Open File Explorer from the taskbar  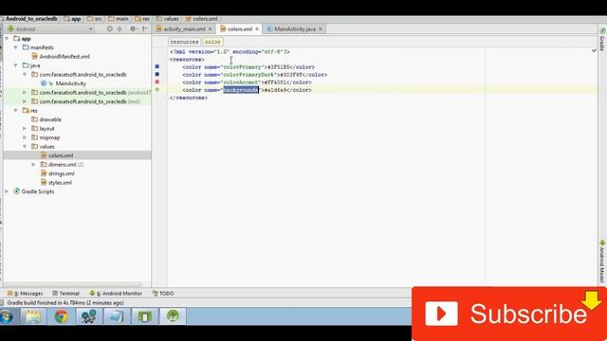(33, 316)
